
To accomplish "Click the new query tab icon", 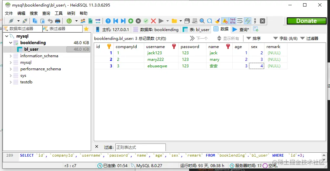I will pyautogui.click(x=256, y=29).
